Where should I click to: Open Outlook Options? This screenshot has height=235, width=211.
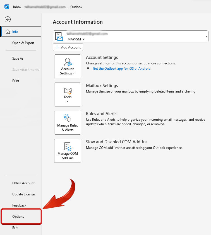coord(18,217)
